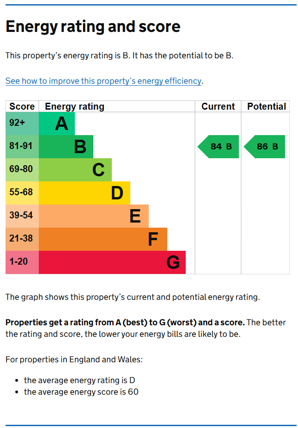Click the 21-38 score cell

click(22, 239)
